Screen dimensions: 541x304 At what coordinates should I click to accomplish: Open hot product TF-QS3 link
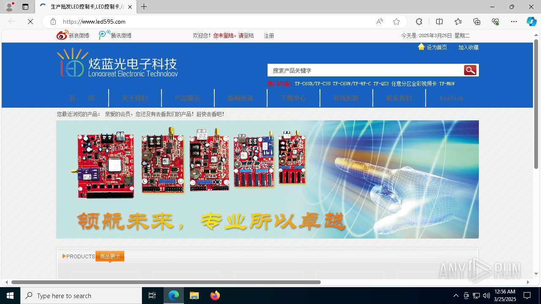pyautogui.click(x=381, y=84)
